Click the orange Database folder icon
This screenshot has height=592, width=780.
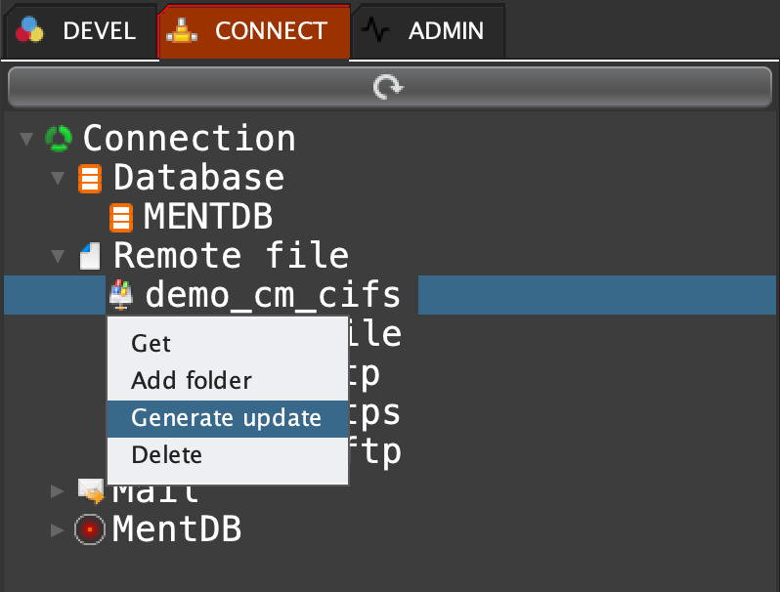pos(90,178)
